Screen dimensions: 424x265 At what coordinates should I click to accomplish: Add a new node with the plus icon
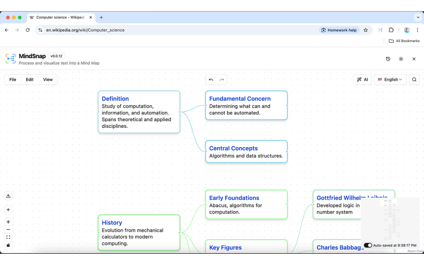[x=8, y=209]
